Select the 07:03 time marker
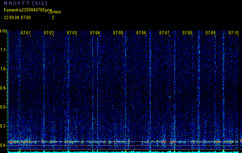242x153 pixels. coord(72,33)
